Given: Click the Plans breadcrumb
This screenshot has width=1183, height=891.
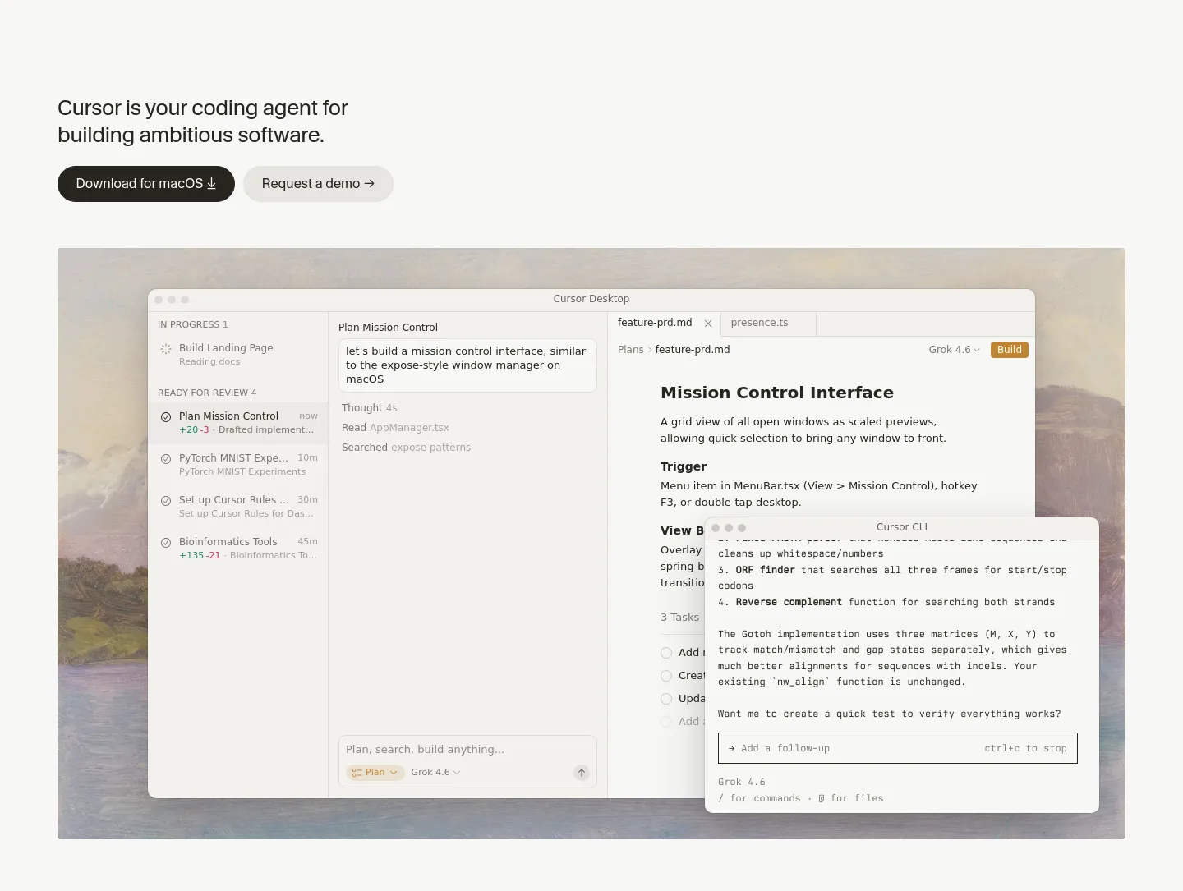Looking at the screenshot, I should tap(631, 350).
